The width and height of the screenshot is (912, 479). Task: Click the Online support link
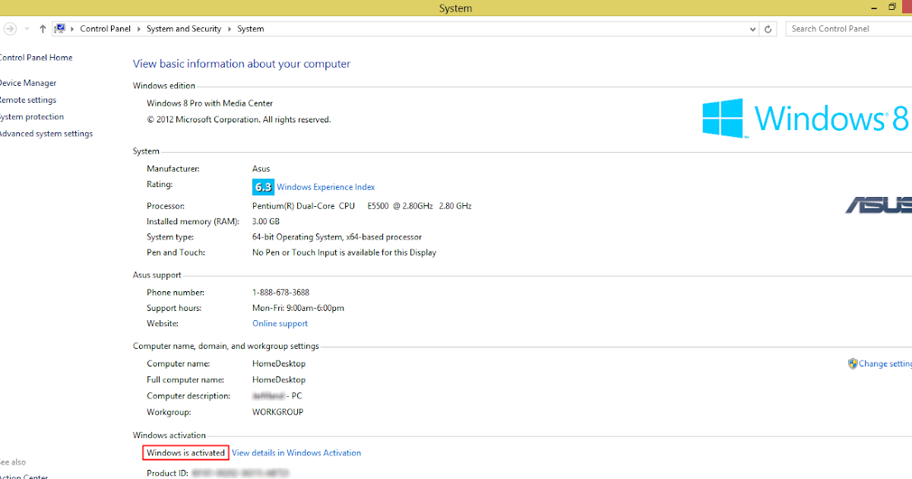pyautogui.click(x=280, y=323)
